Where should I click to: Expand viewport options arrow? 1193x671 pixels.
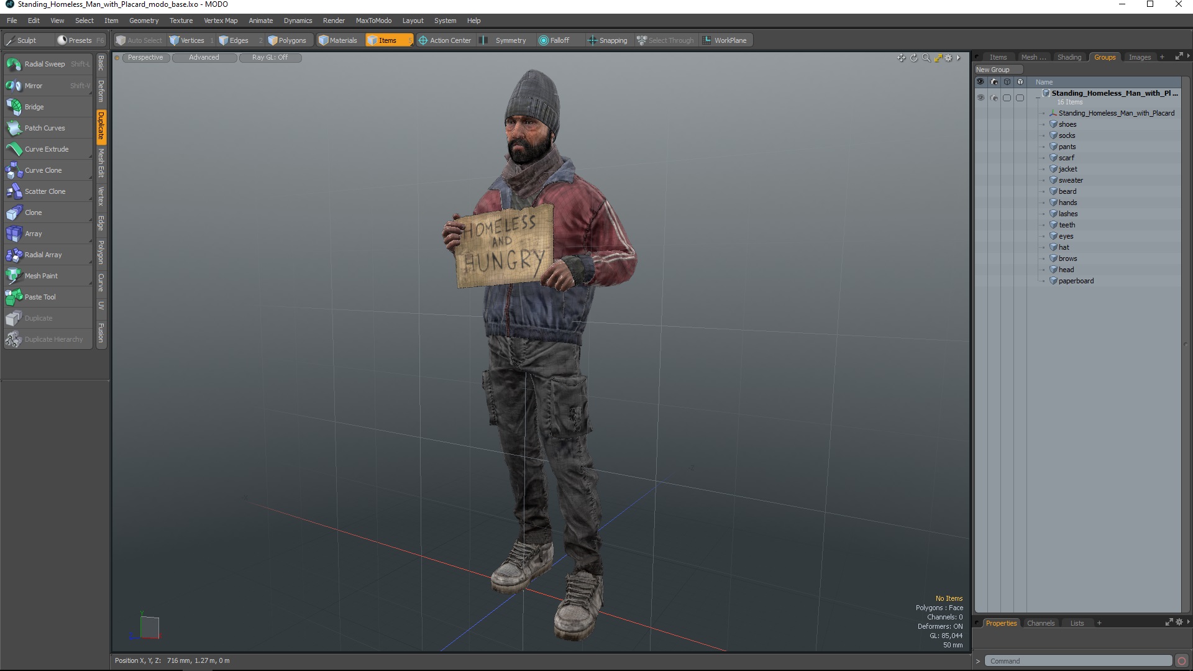tap(959, 58)
